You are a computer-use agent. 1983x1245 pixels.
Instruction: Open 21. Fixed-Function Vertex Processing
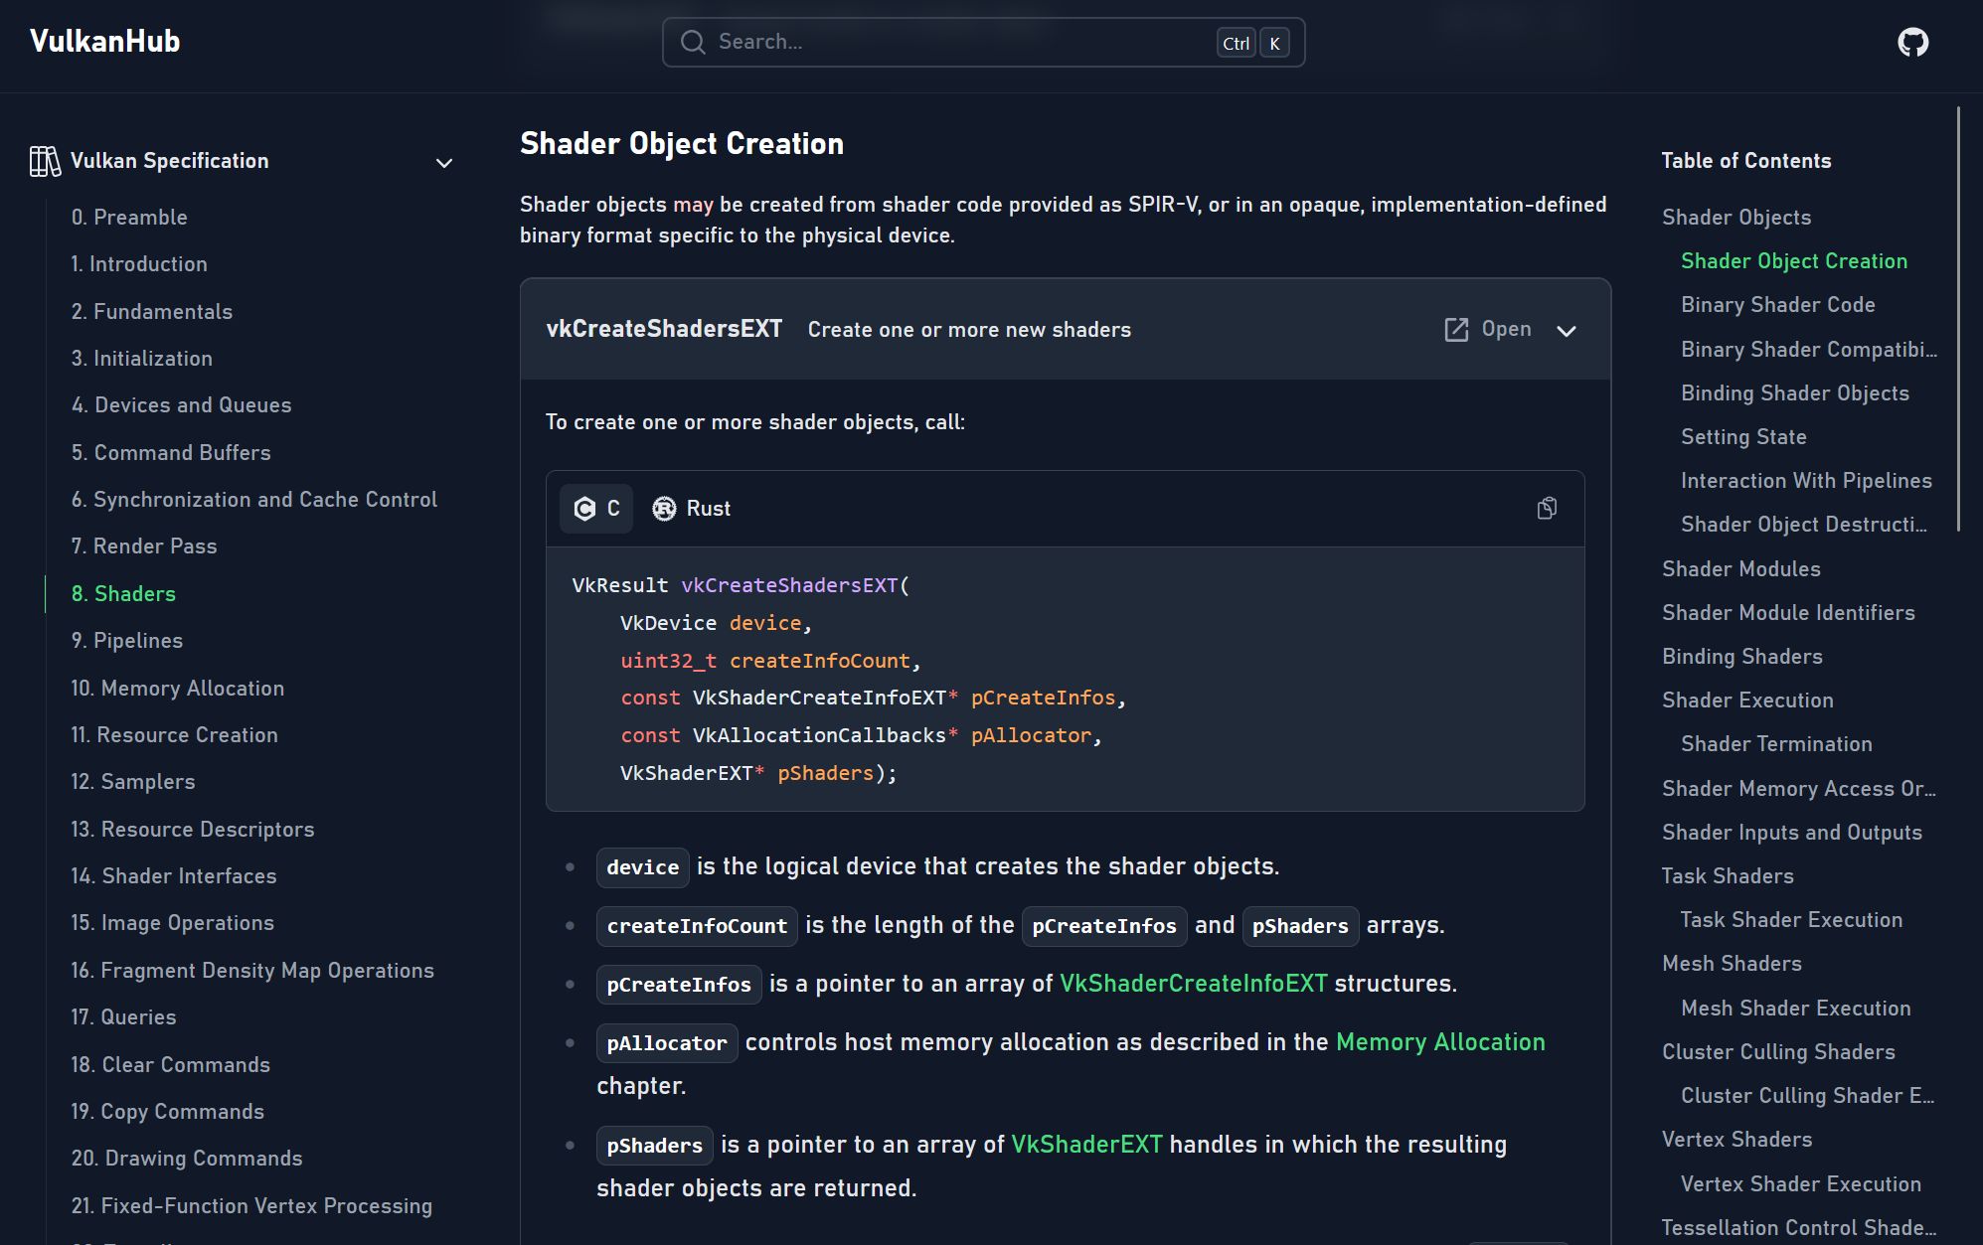coord(251,1206)
